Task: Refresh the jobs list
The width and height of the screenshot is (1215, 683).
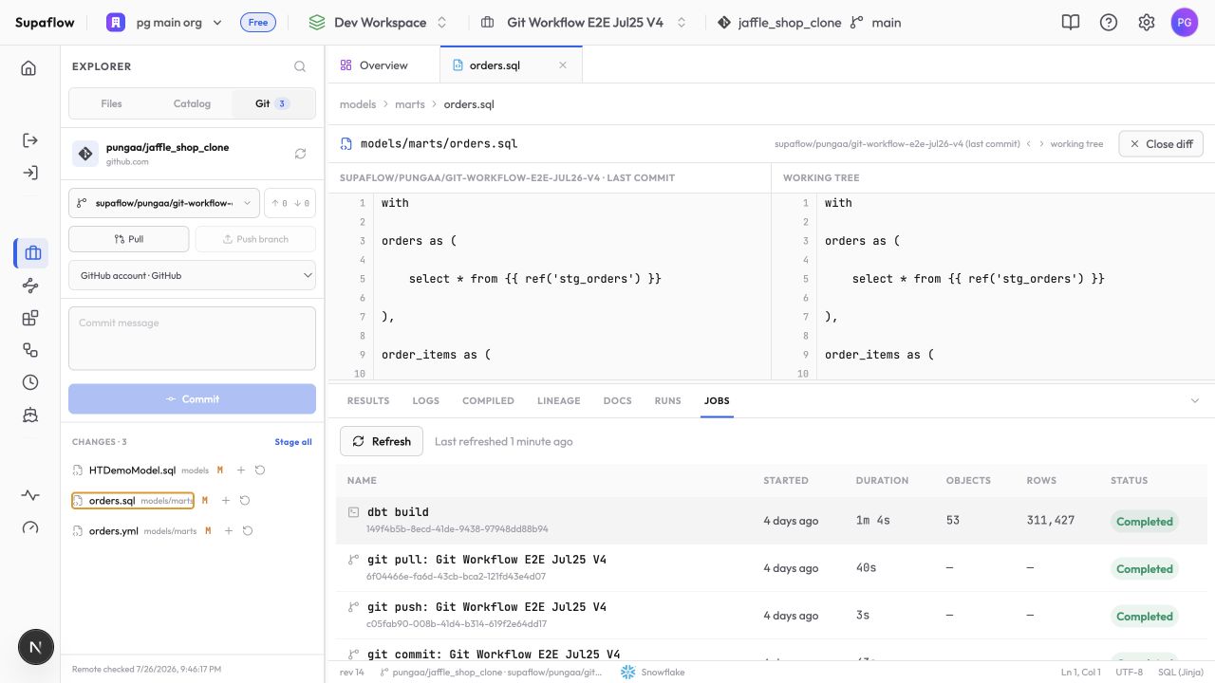Action: [382, 441]
